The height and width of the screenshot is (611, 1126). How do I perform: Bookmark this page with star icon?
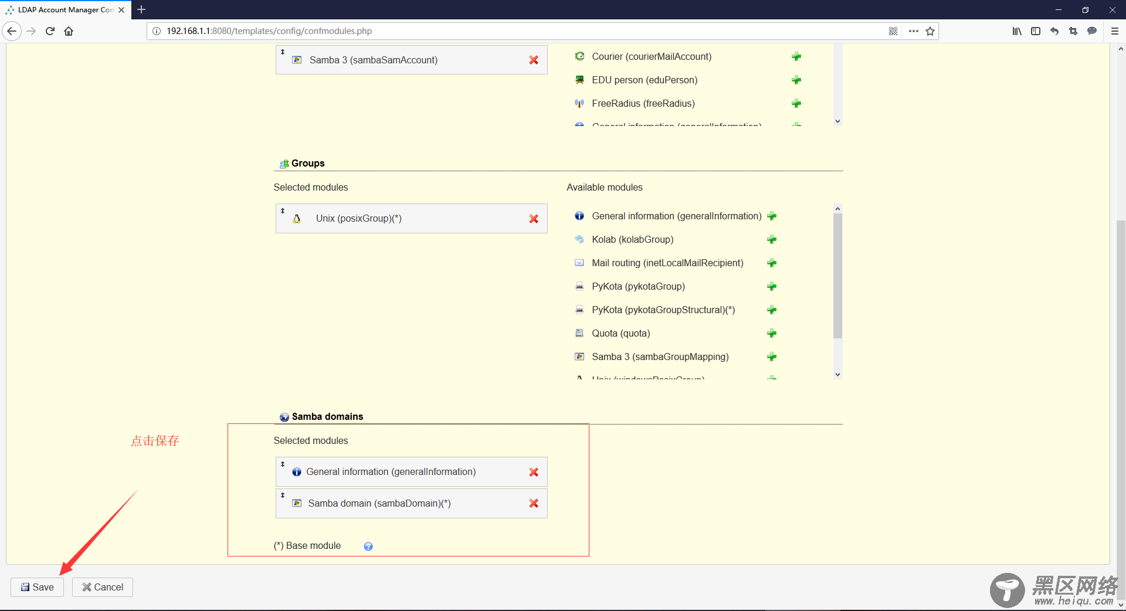tap(930, 31)
